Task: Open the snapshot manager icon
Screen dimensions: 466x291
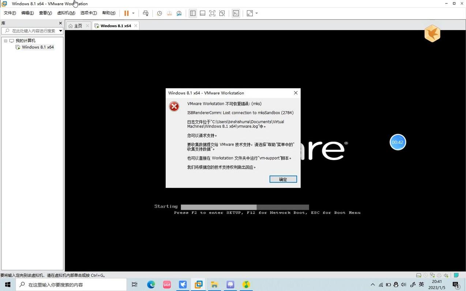Action: point(179,13)
